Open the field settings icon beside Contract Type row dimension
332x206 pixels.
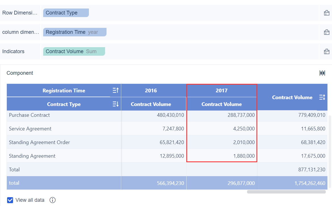tap(326, 13)
